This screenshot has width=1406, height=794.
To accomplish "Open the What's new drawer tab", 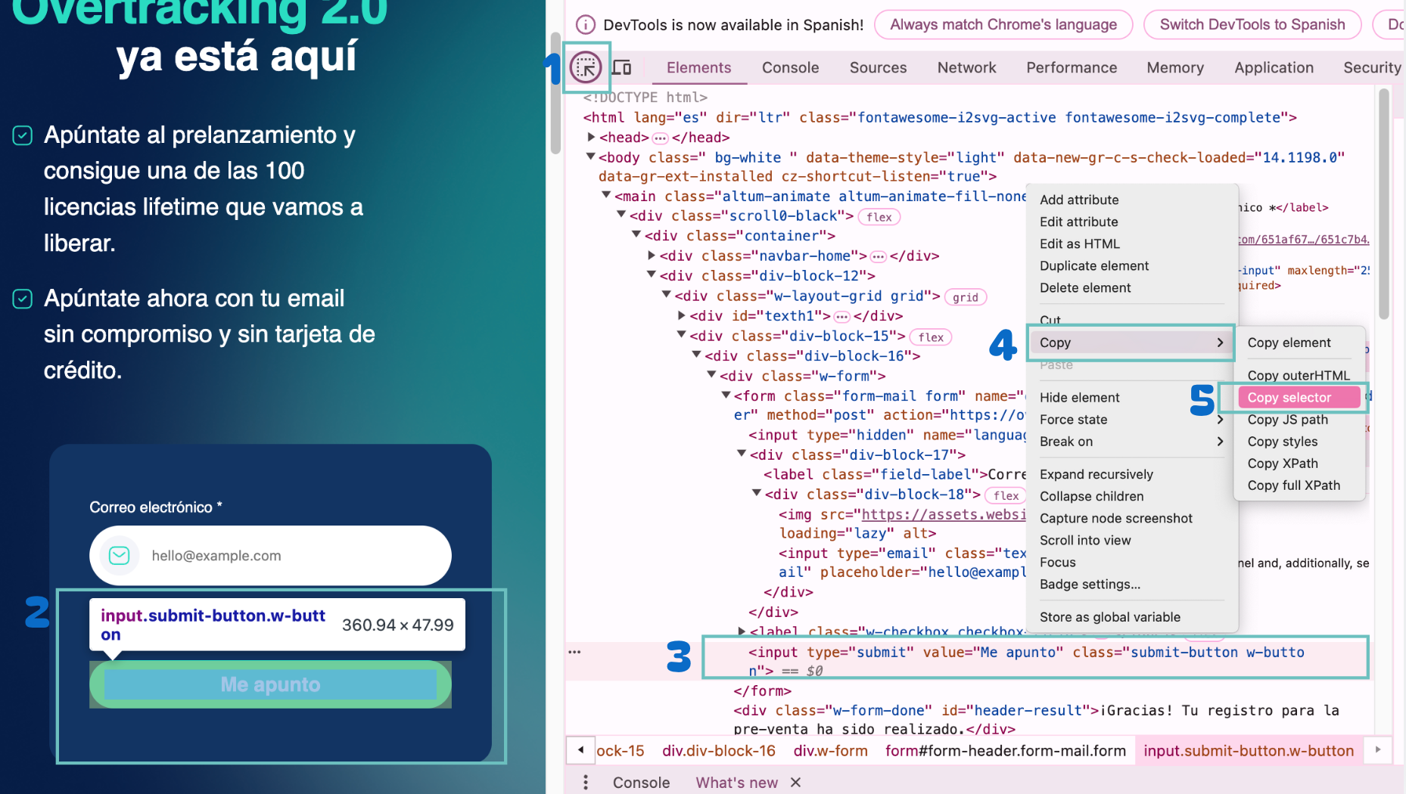I will (736, 783).
